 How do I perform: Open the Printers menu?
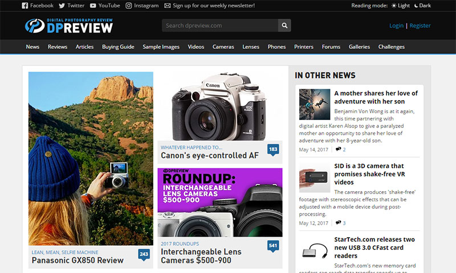(x=304, y=47)
